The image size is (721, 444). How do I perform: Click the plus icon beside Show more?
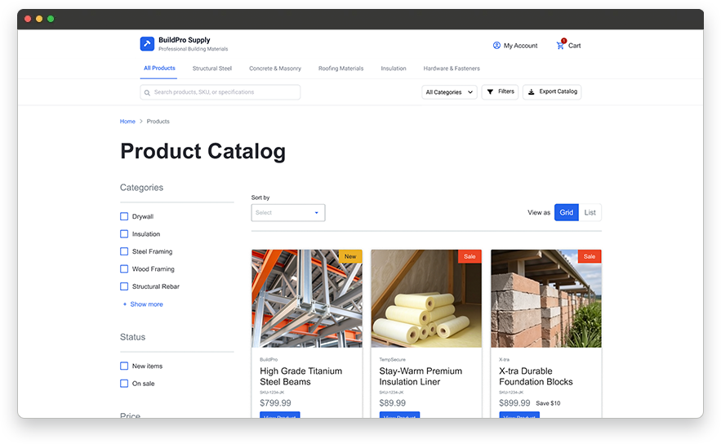pyautogui.click(x=125, y=304)
